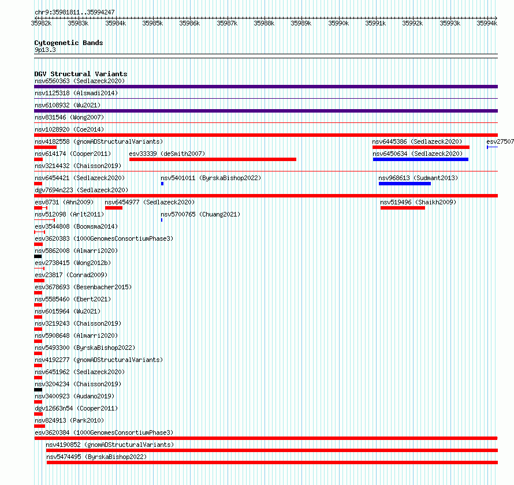Click the 35985k ruler position
The image size is (514, 485).
coord(152,23)
